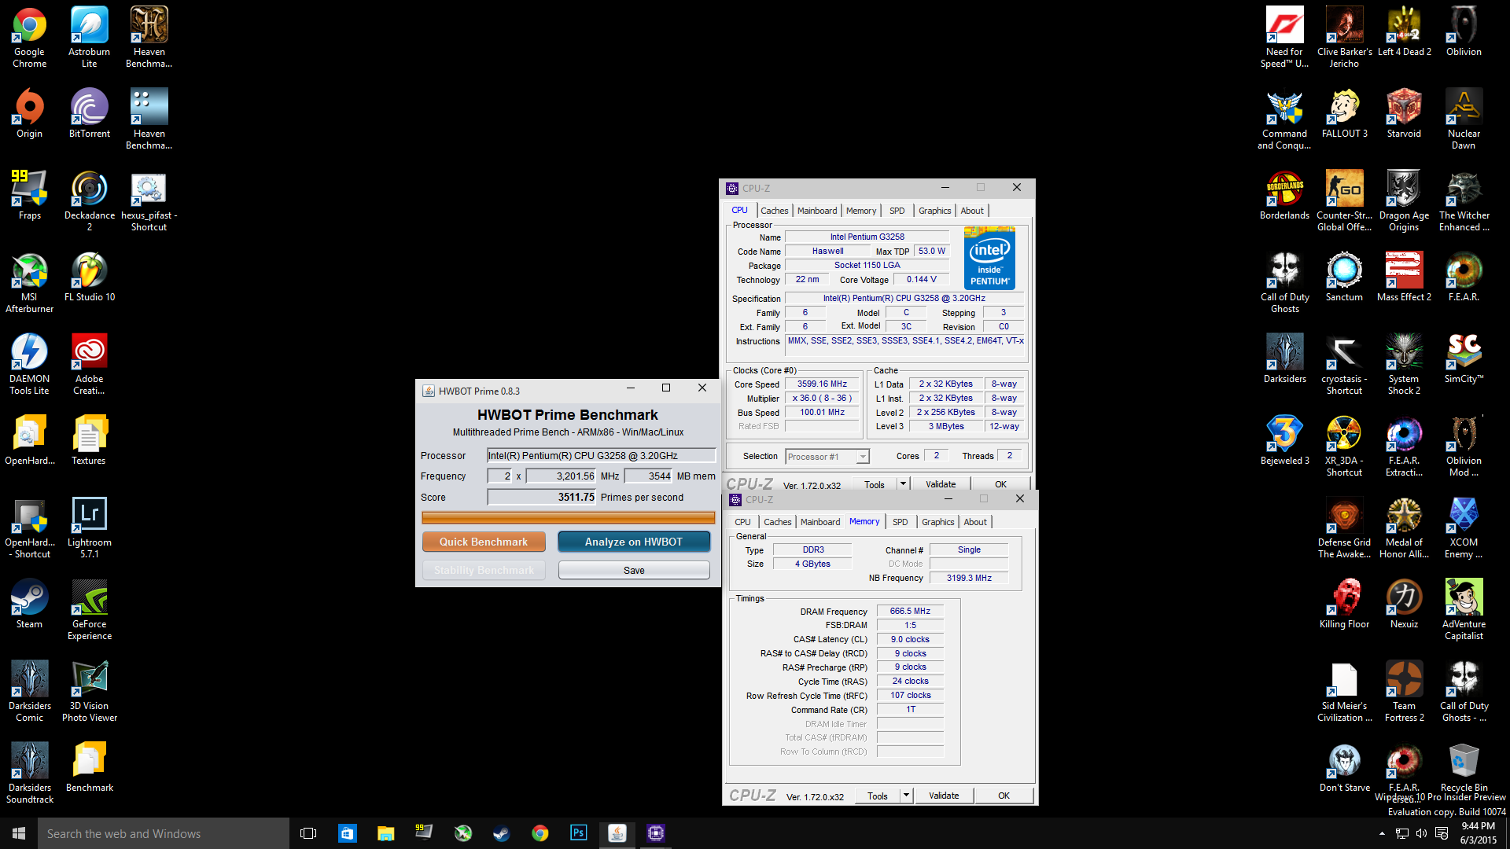Open Oblivion shortcut at top right
1510x849 pixels.
1464,31
